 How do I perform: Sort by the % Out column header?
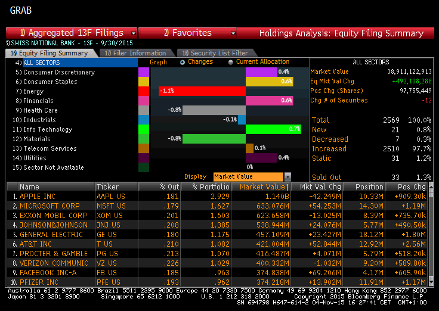[160, 187]
